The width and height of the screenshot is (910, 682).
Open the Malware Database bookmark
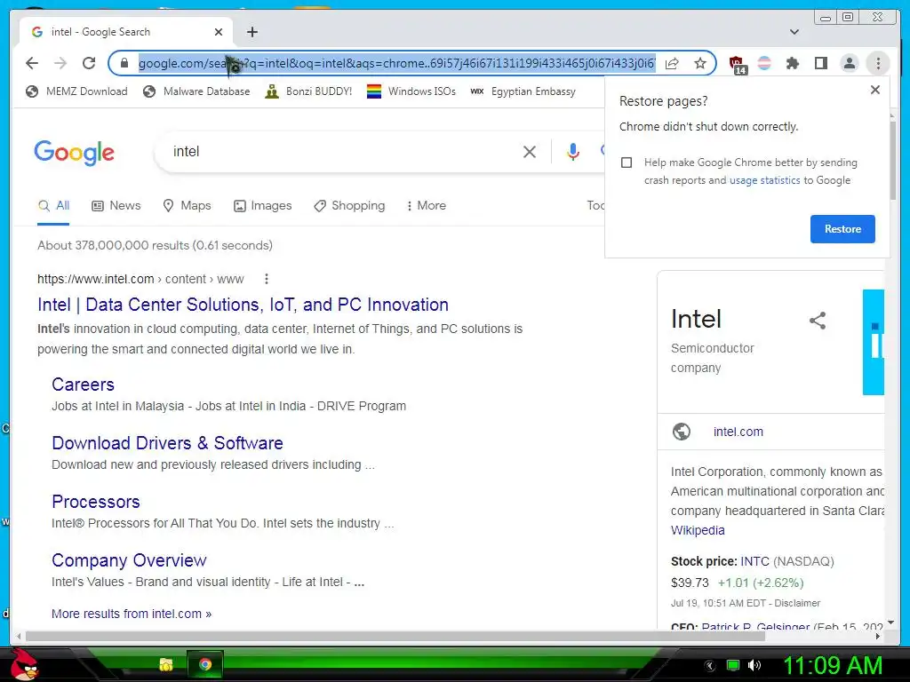click(x=196, y=91)
